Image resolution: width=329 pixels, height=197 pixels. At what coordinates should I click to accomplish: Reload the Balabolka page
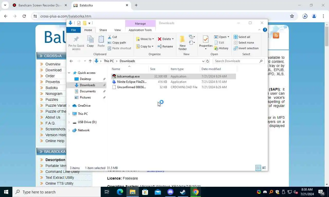click(24, 16)
